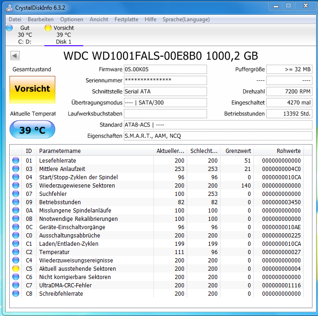Switch to the Gut C: D: disk tab

pos(24,35)
